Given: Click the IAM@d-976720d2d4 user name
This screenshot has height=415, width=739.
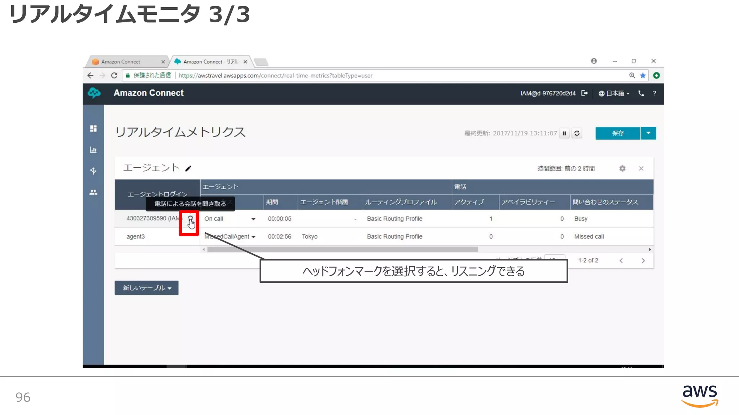Looking at the screenshot, I should click(548, 93).
